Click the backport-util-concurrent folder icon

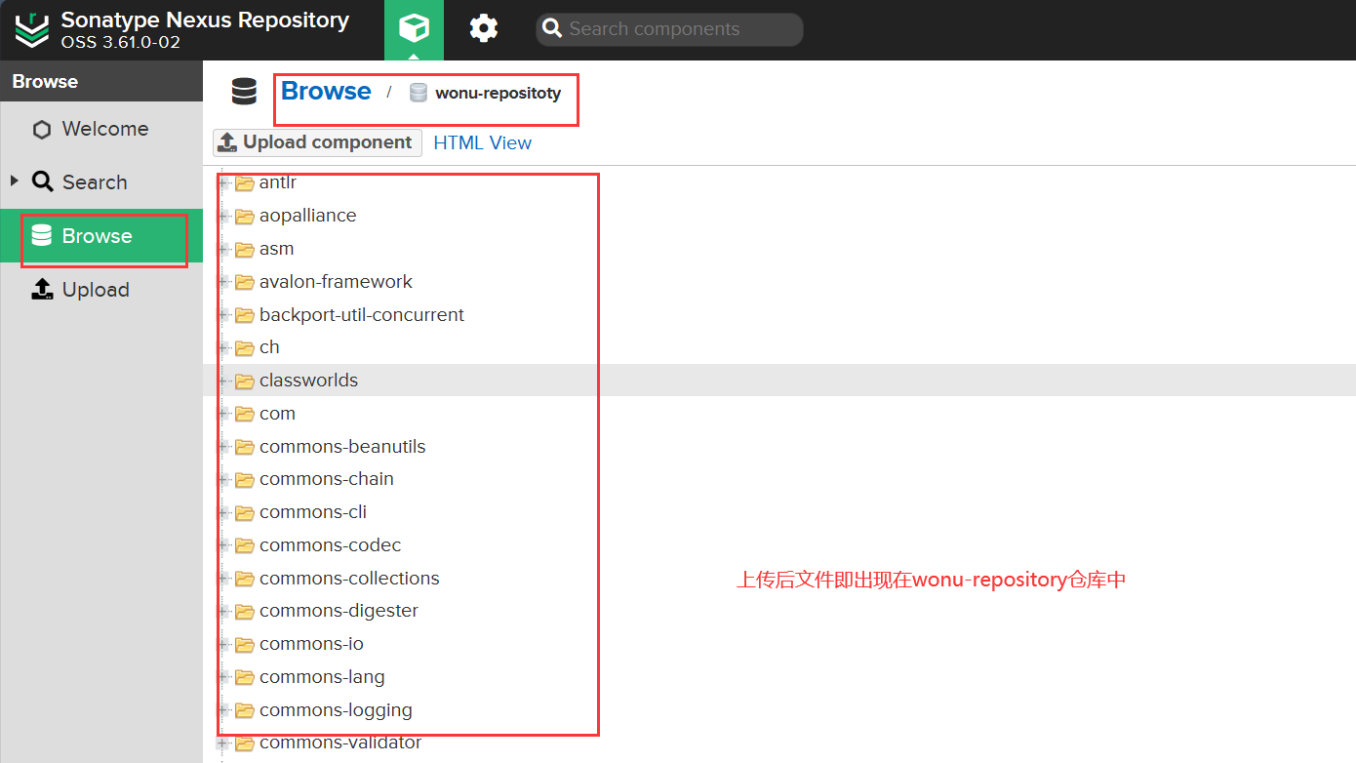coord(244,315)
